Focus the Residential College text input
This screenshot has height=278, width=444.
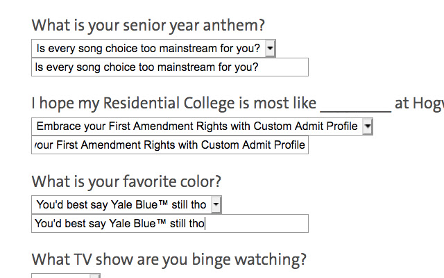tap(169, 145)
